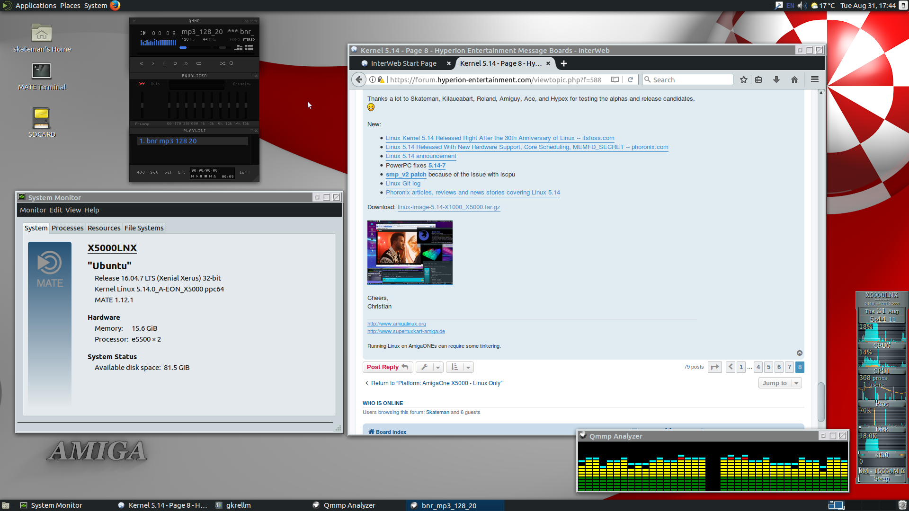This screenshot has width=909, height=511.
Task: Toggle shuffle in QMMP player
Action: pos(223,63)
